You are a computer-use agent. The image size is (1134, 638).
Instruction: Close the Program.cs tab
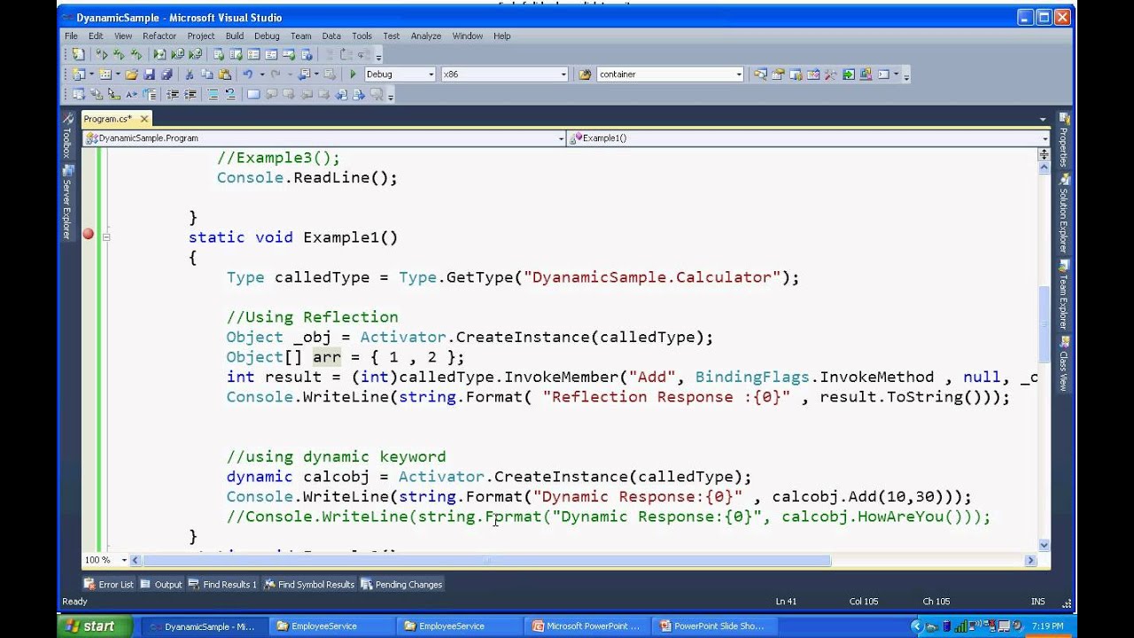[144, 119]
